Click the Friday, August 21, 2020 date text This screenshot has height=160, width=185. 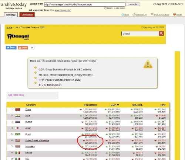pos(153,27)
